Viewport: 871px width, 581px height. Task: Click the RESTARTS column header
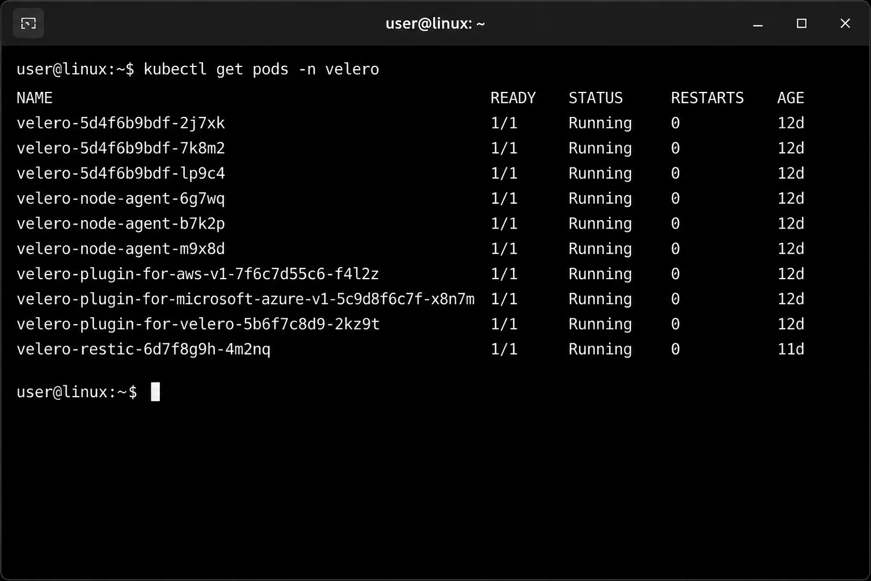(x=707, y=98)
